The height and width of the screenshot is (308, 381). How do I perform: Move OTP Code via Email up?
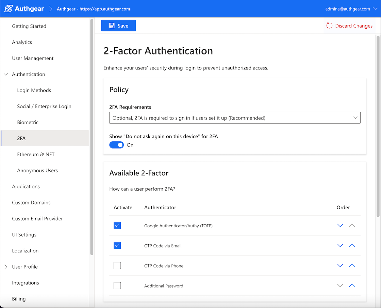tap(352, 246)
